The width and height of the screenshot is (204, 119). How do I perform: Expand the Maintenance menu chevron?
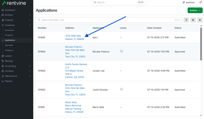click(x=30, y=76)
